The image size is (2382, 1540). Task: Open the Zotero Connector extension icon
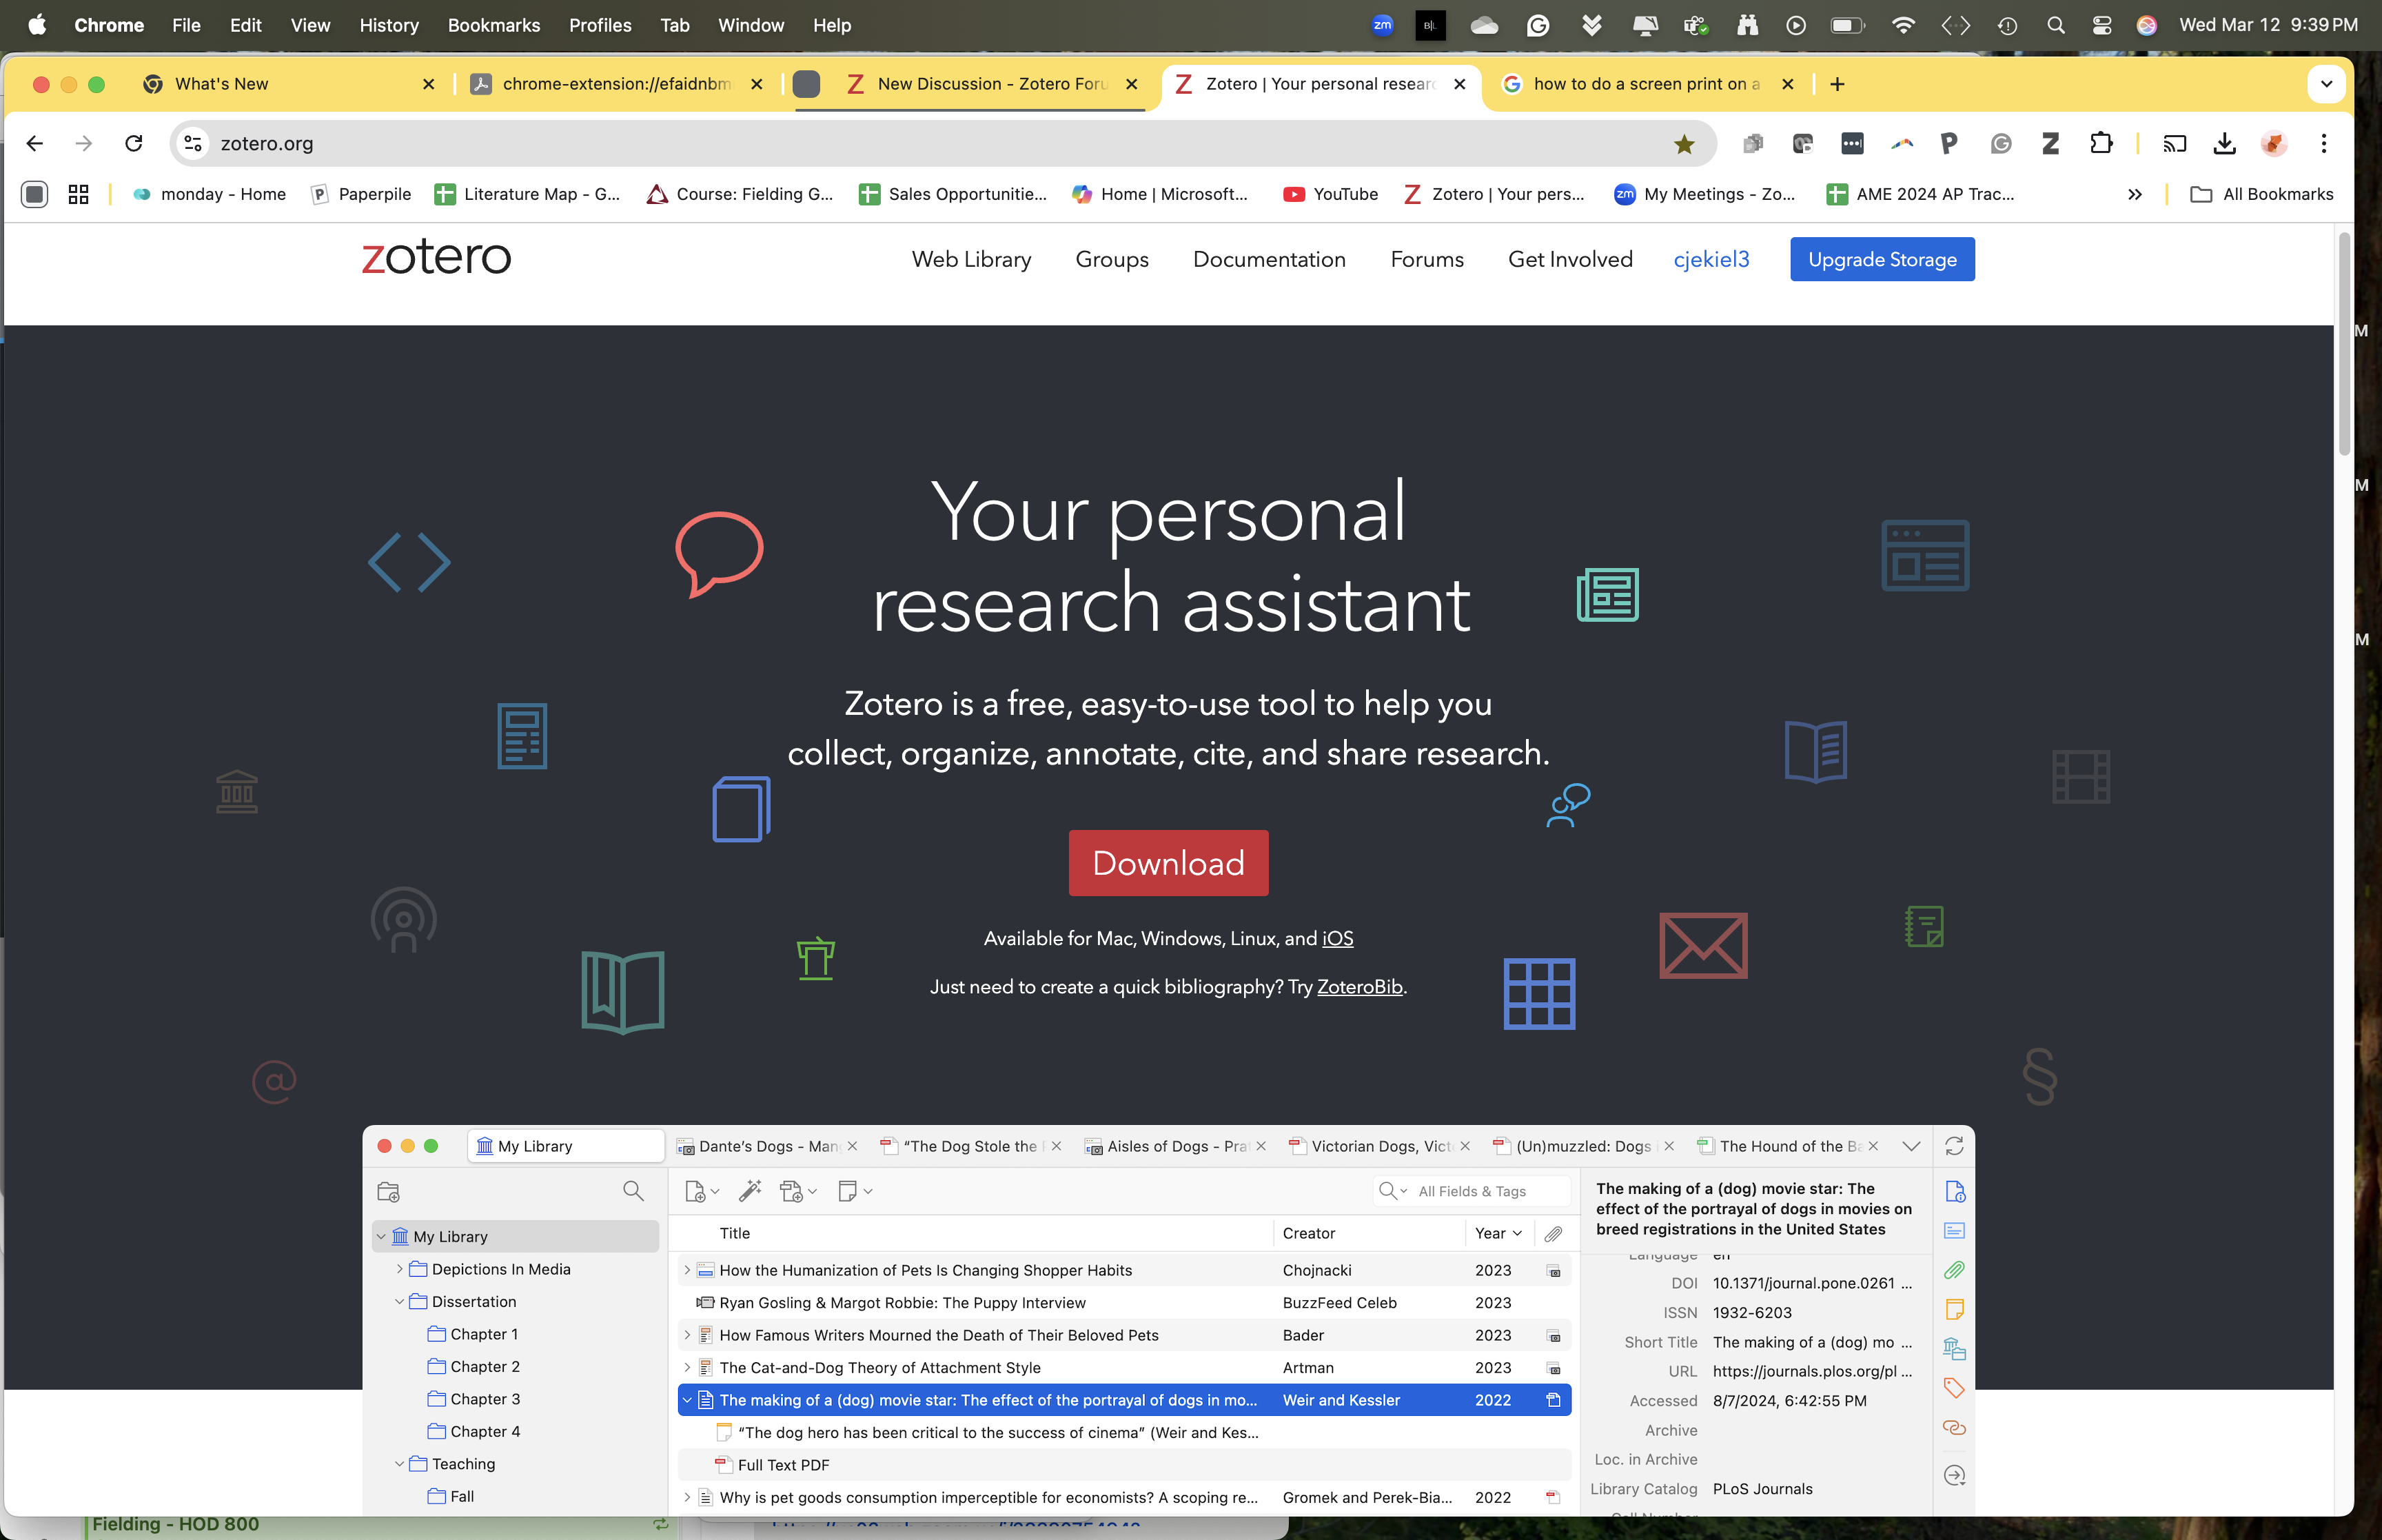point(2050,144)
